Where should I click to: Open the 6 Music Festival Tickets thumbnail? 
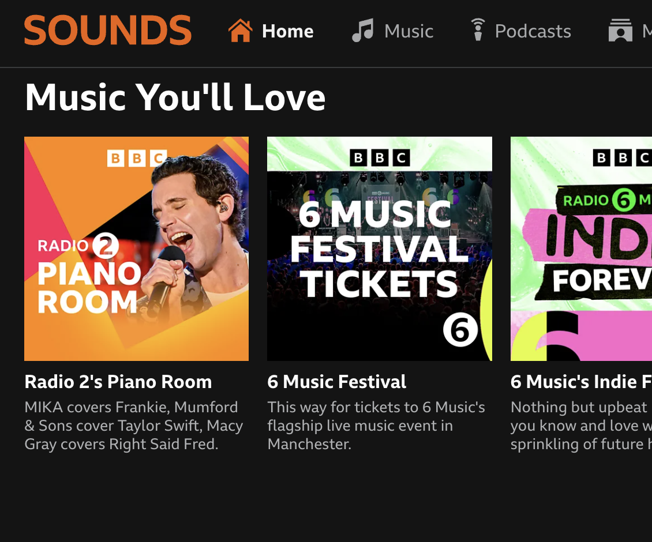click(x=379, y=249)
